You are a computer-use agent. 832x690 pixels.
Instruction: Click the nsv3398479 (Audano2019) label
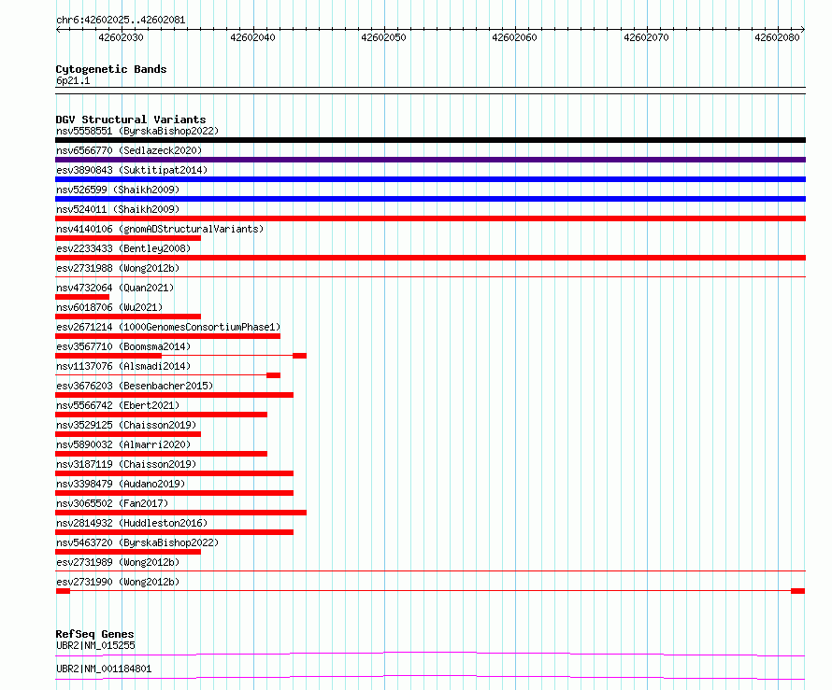pyautogui.click(x=121, y=484)
